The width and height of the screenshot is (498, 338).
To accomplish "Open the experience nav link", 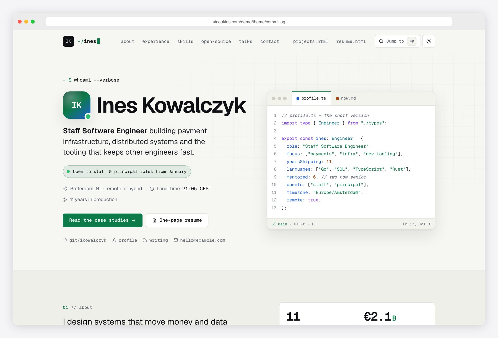I will (x=156, y=41).
